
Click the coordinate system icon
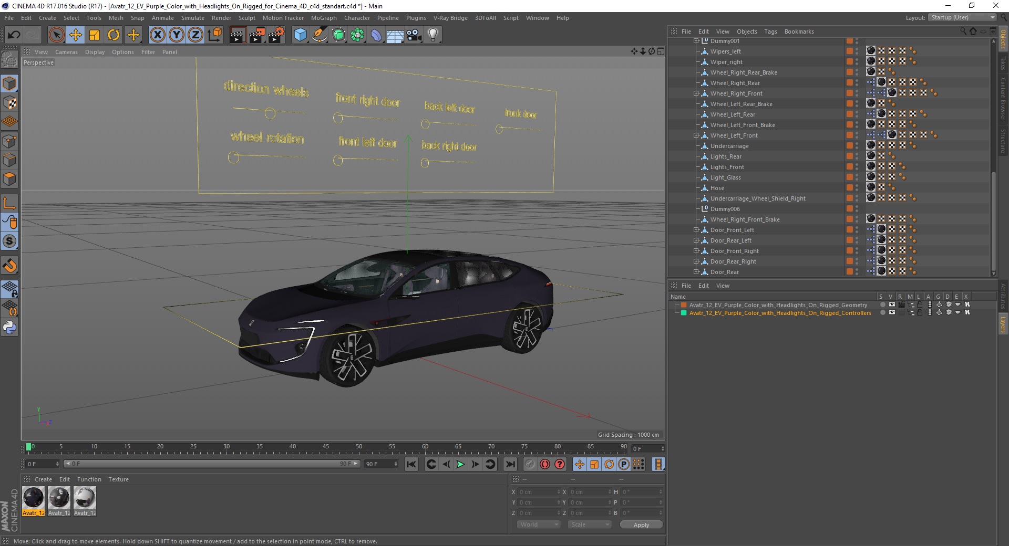214,35
